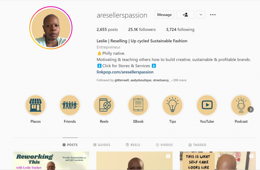
Task: Open the Places story highlight
Action: click(x=36, y=105)
